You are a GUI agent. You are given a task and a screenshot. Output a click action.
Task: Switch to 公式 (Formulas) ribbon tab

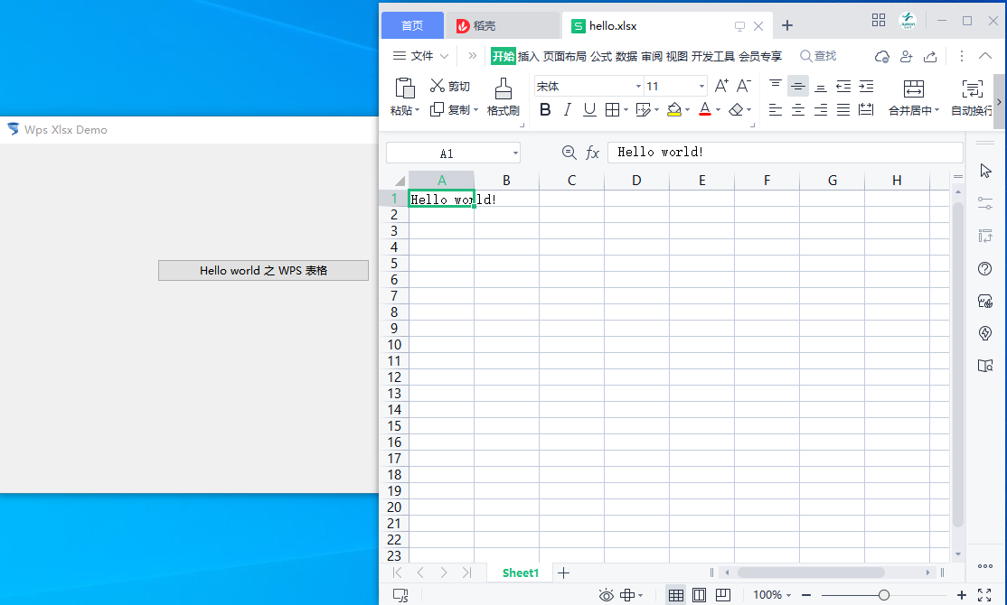pyautogui.click(x=601, y=57)
